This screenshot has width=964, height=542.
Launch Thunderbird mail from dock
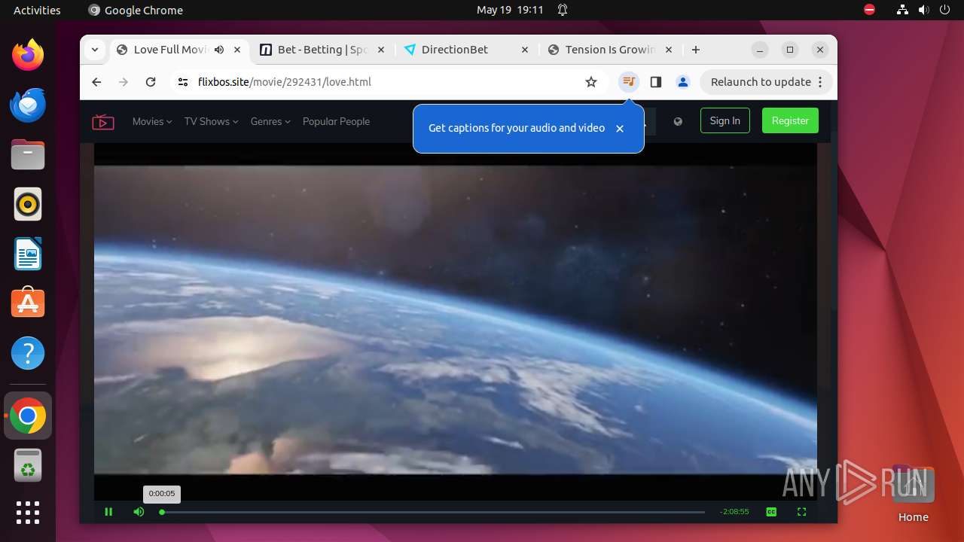(x=28, y=105)
